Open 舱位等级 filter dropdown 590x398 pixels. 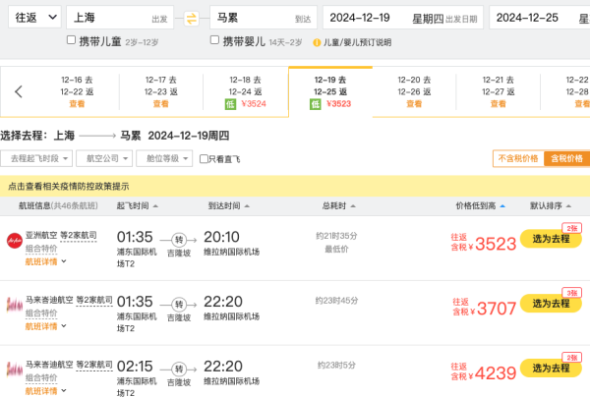(164, 158)
